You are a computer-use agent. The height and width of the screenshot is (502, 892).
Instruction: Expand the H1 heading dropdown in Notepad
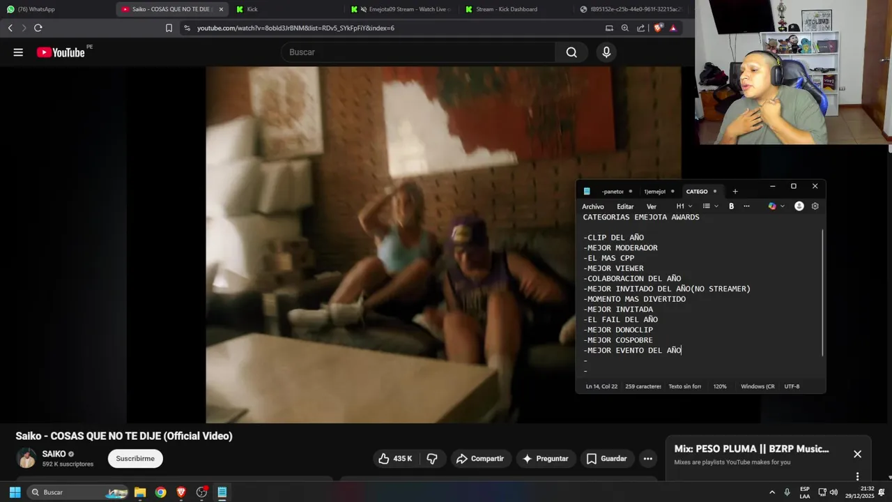(x=684, y=206)
